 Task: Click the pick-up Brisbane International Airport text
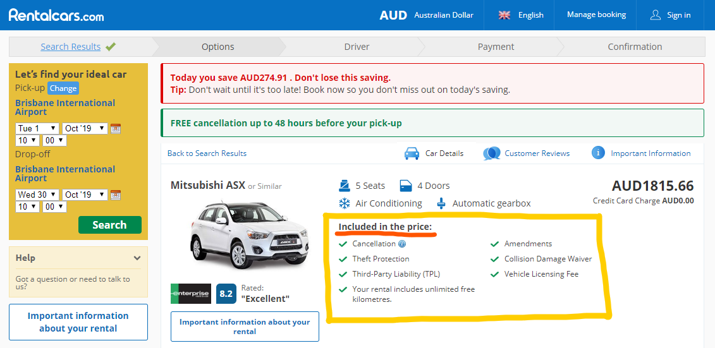[65, 107]
